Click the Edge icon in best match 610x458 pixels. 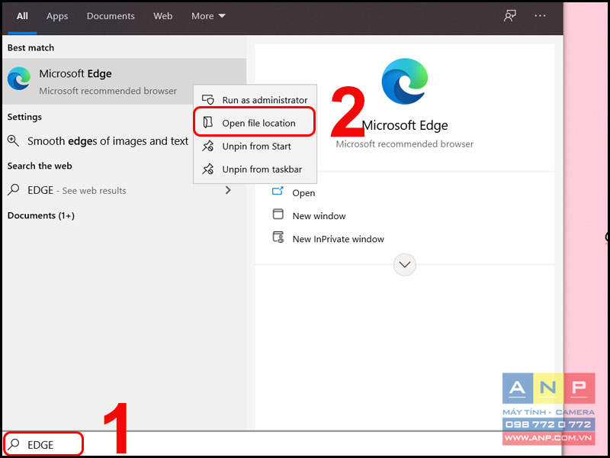pos(19,79)
